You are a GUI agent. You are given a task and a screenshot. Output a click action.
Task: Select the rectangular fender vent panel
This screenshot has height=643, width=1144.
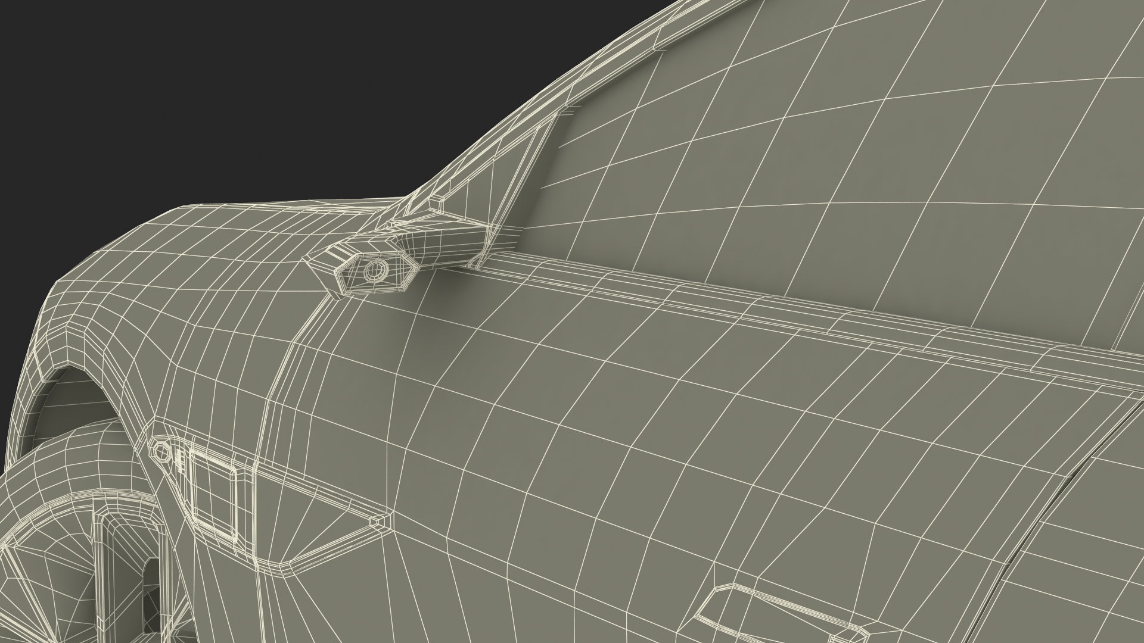click(x=215, y=495)
